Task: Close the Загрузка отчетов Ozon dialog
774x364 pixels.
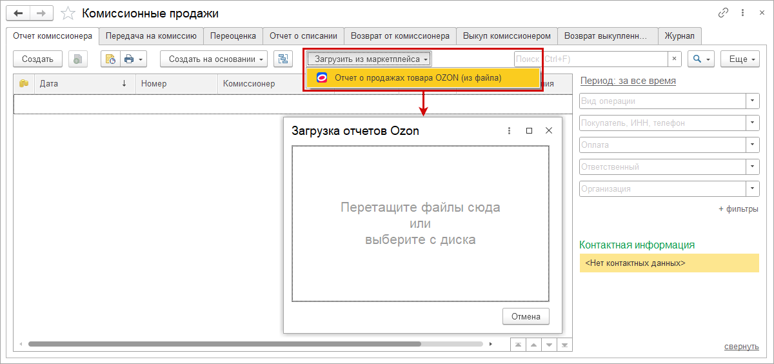Action: [x=549, y=130]
